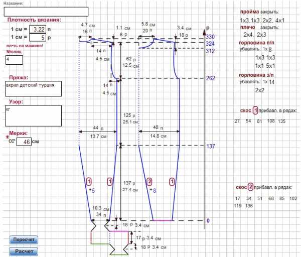Image resolution: width=301 pixels, height=257 pixels.
Task: Click the row 262 label on the axis
Action: 210,78
